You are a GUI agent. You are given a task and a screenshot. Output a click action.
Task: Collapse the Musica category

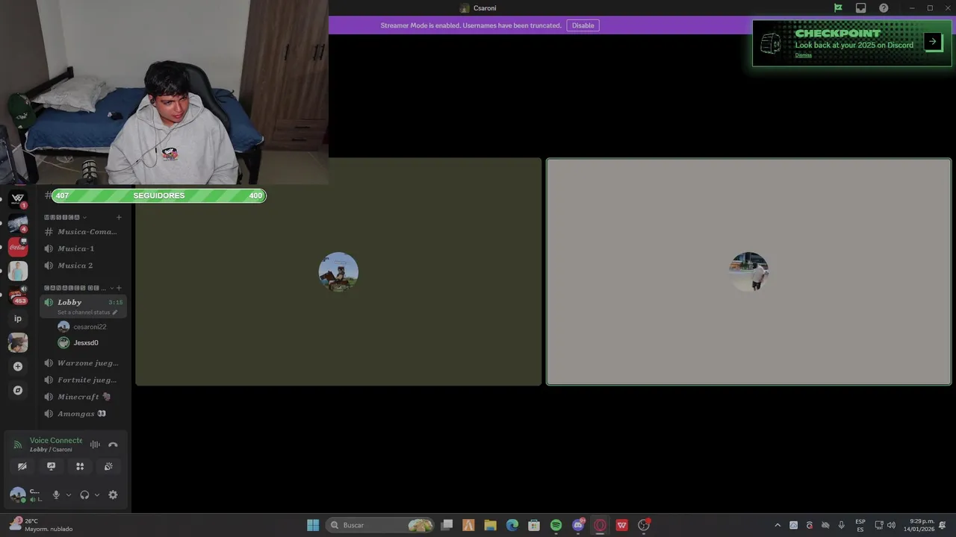[66, 217]
